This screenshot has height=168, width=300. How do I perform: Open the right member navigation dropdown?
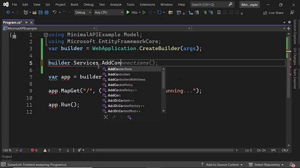(239, 28)
